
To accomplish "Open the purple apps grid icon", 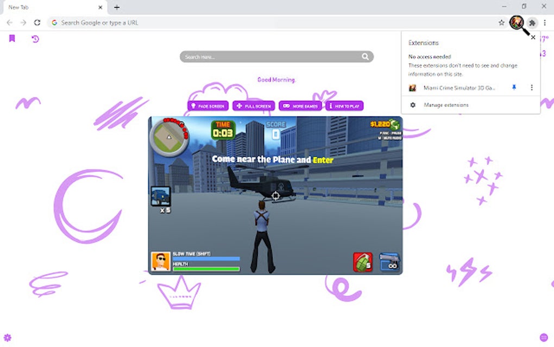I will click(x=544, y=337).
